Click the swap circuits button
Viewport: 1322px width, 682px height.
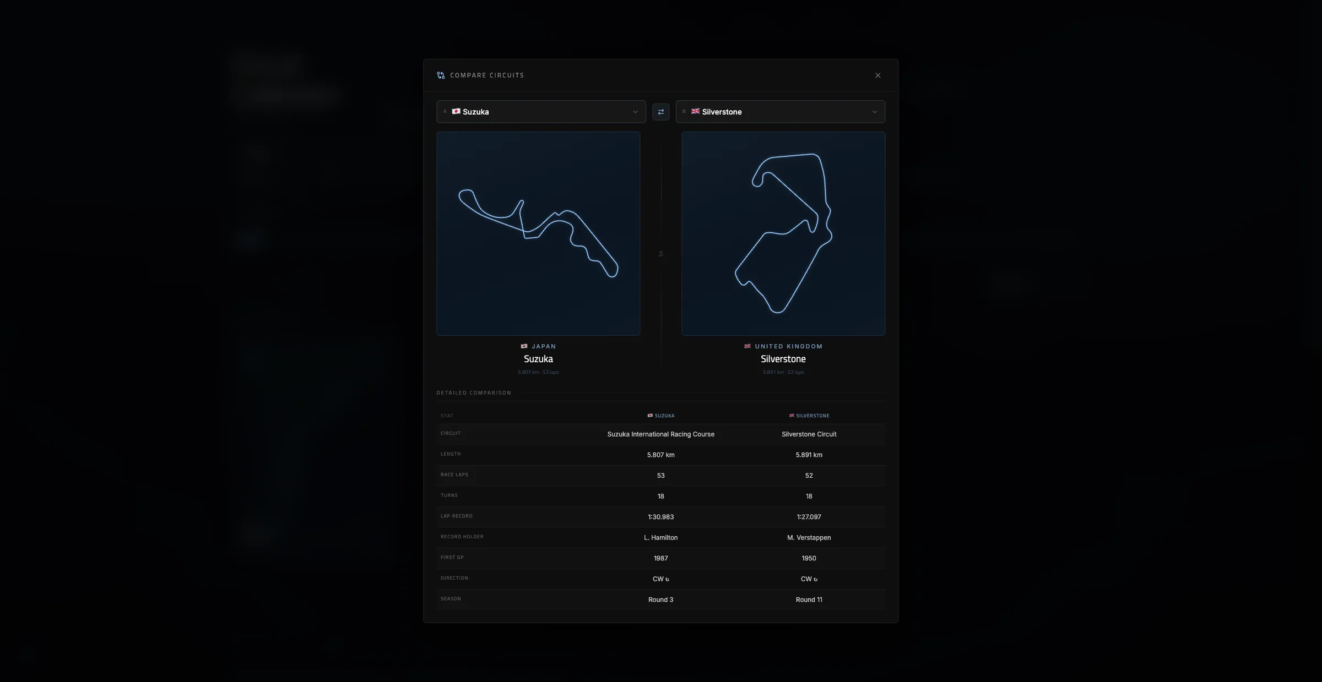tap(660, 112)
